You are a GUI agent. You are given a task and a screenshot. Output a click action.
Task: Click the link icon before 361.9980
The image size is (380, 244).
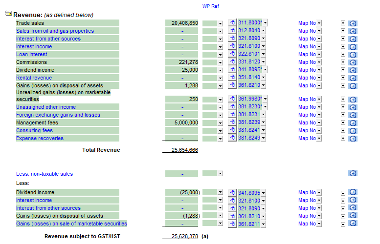coord(232,99)
